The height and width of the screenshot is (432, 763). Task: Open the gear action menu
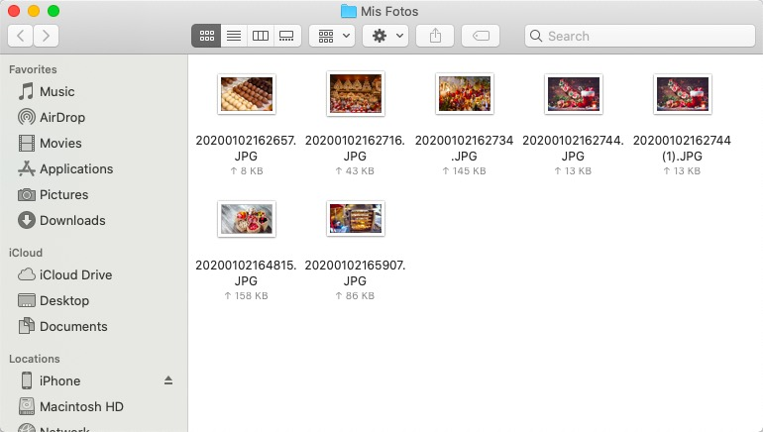384,36
